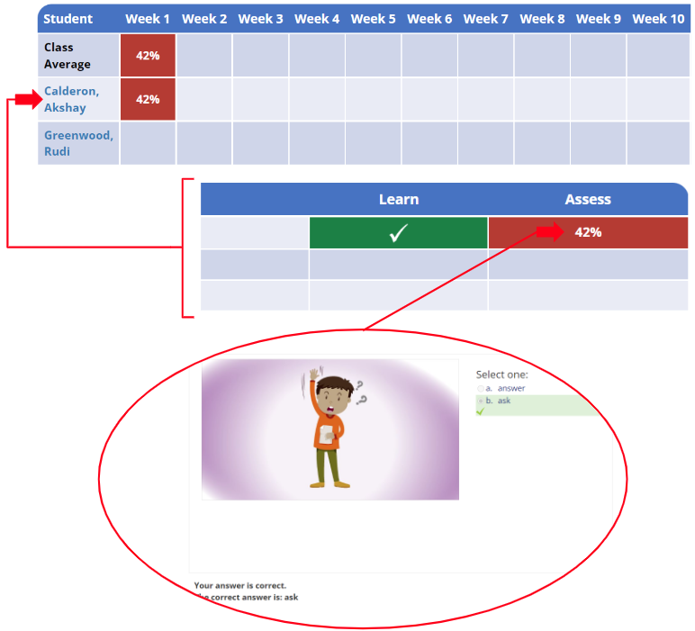
Task: Click the Week 10 column header
Action: click(657, 19)
